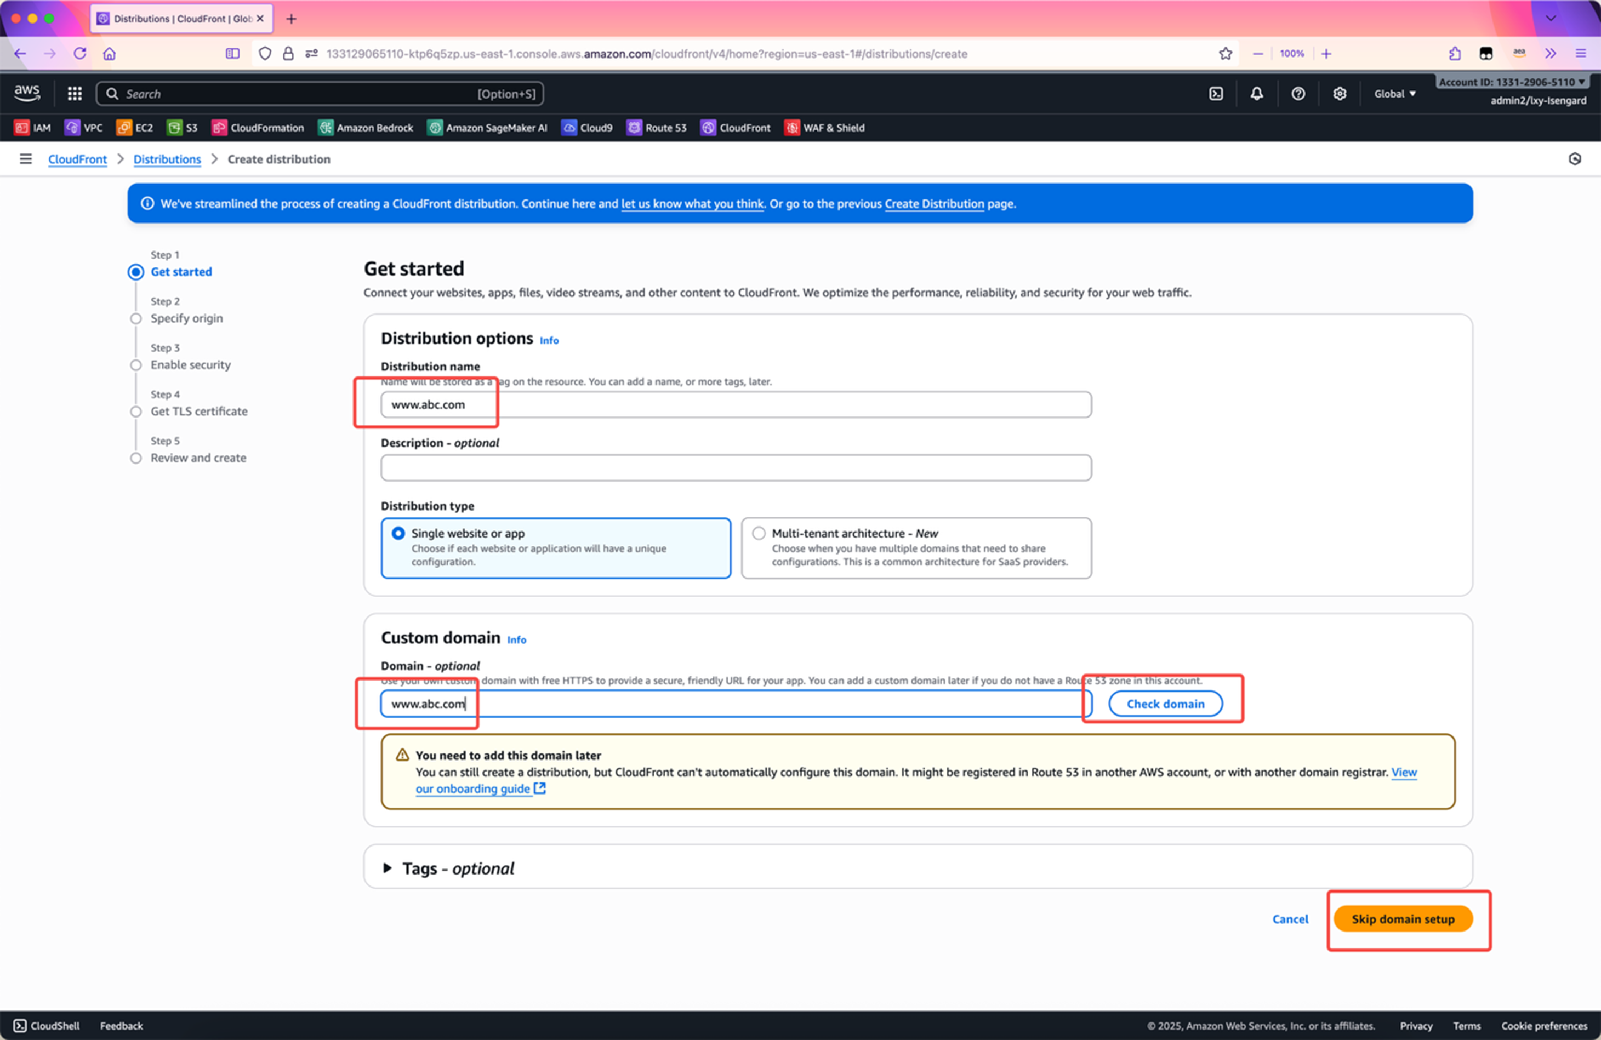The height and width of the screenshot is (1040, 1601).
Task: Open CloudShell from the top navigation bar
Action: [x=1216, y=94]
